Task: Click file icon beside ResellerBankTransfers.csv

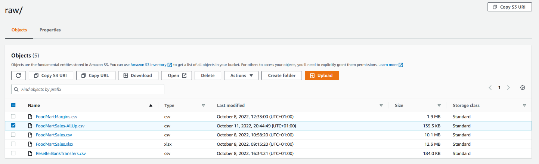Action: (x=30, y=153)
